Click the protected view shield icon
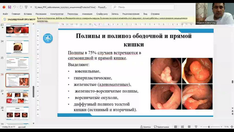The height and width of the screenshot is (132, 234). tap(5, 19)
